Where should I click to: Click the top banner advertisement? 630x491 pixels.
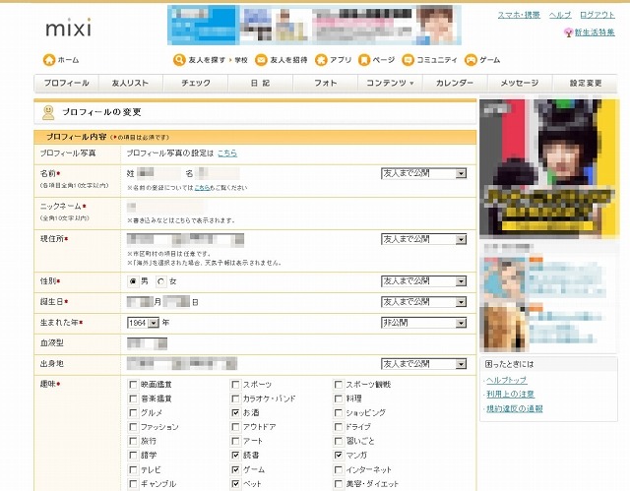pyautogui.click(x=314, y=25)
